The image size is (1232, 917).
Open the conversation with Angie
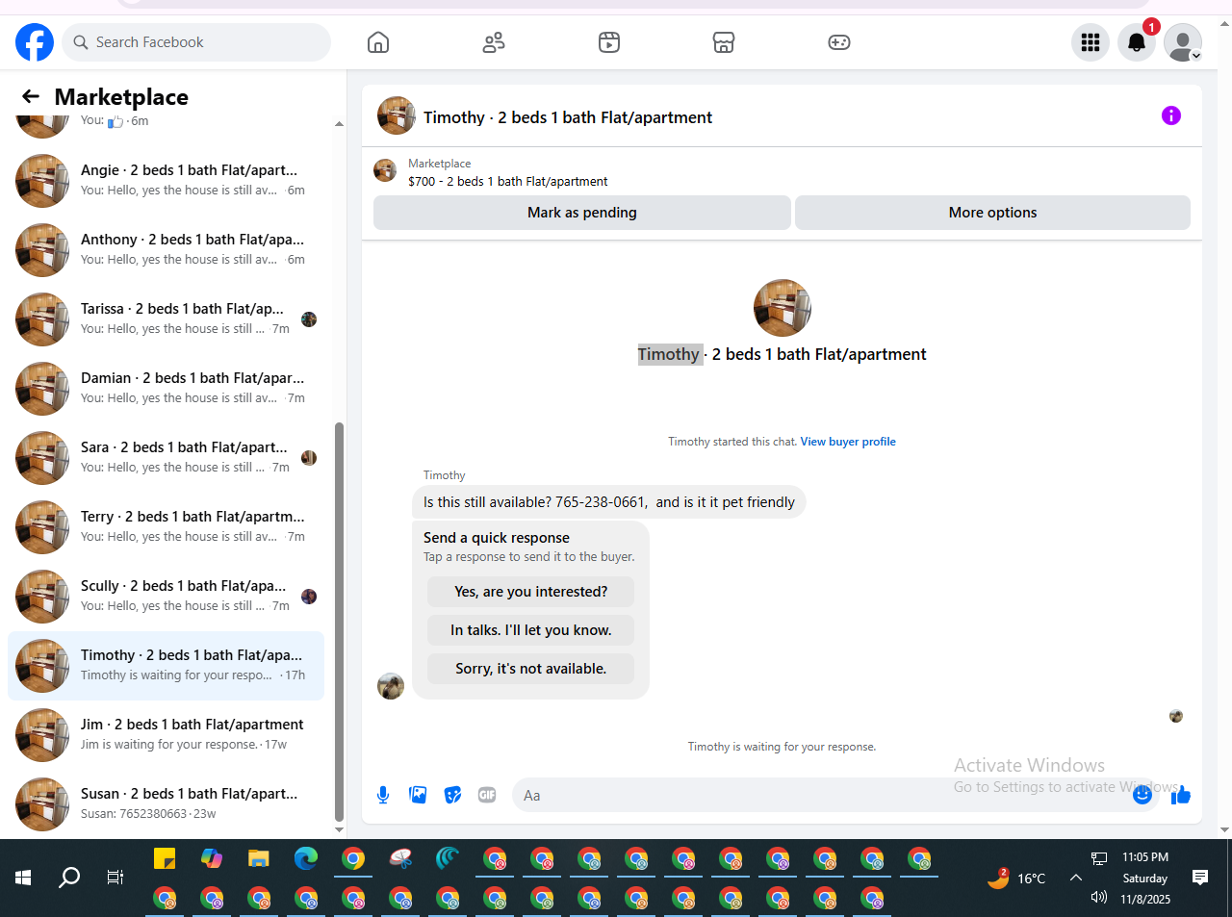click(166, 181)
